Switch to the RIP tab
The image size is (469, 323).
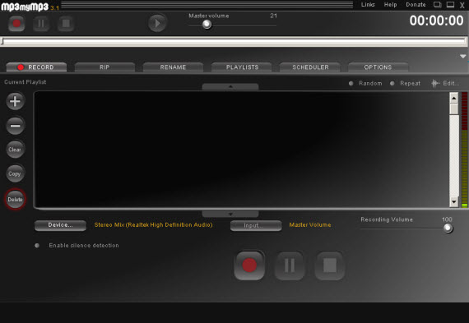pyautogui.click(x=104, y=67)
